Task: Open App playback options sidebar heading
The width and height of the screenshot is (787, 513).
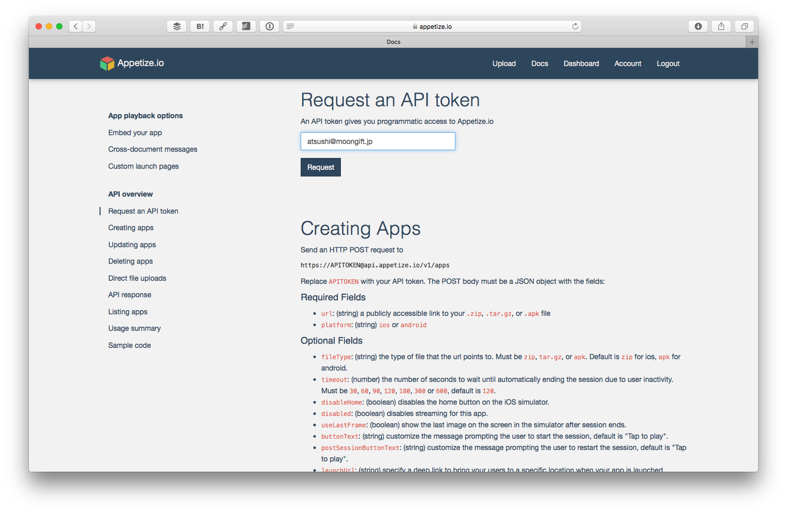Action: pos(145,116)
